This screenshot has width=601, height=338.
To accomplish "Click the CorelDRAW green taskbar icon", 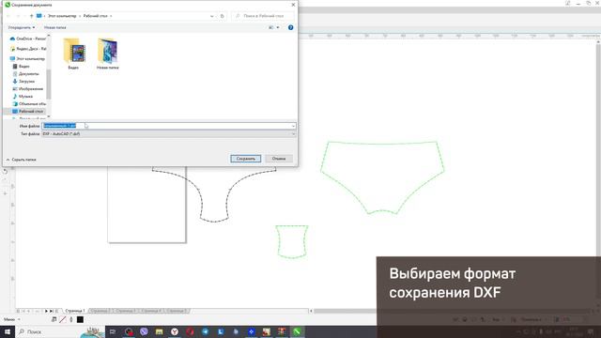I will point(297,331).
